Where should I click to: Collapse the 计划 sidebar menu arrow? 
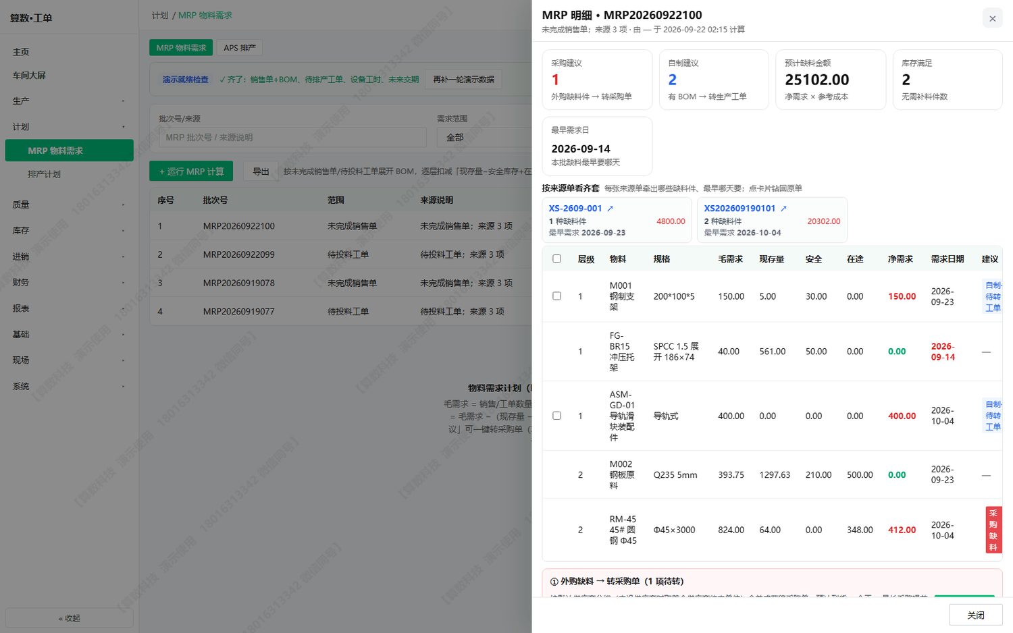pyautogui.click(x=123, y=127)
